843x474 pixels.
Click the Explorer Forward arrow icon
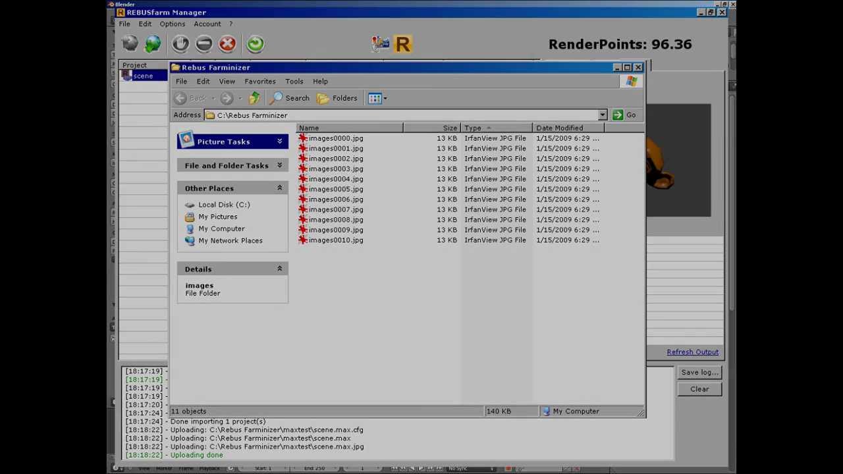click(227, 98)
